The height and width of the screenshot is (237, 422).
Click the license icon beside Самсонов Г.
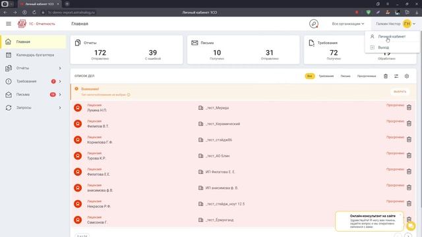point(78,220)
